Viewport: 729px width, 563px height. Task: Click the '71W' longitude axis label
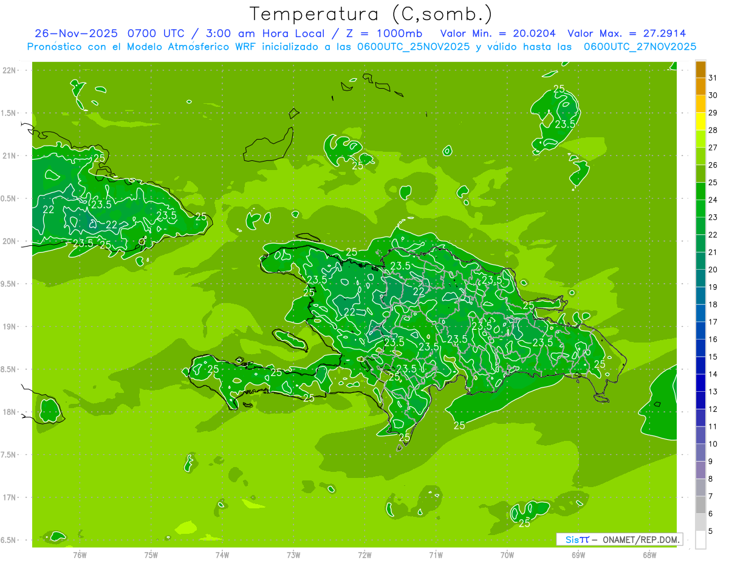(x=436, y=555)
